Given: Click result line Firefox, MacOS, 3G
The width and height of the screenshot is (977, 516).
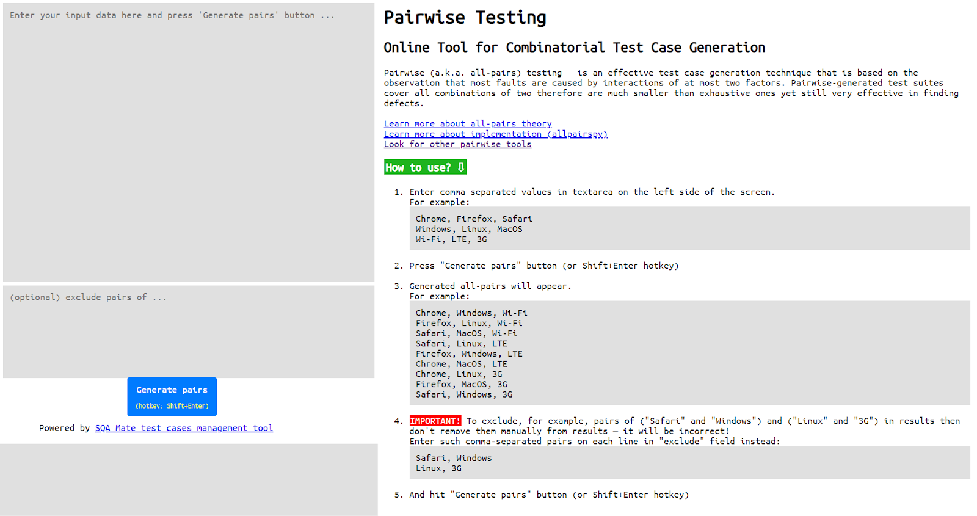Looking at the screenshot, I should (462, 384).
